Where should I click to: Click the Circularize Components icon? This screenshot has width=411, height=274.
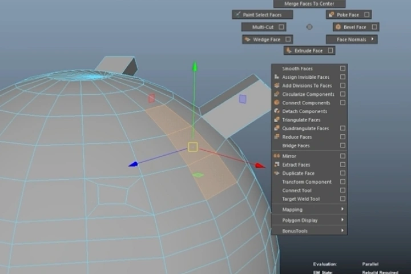point(276,94)
